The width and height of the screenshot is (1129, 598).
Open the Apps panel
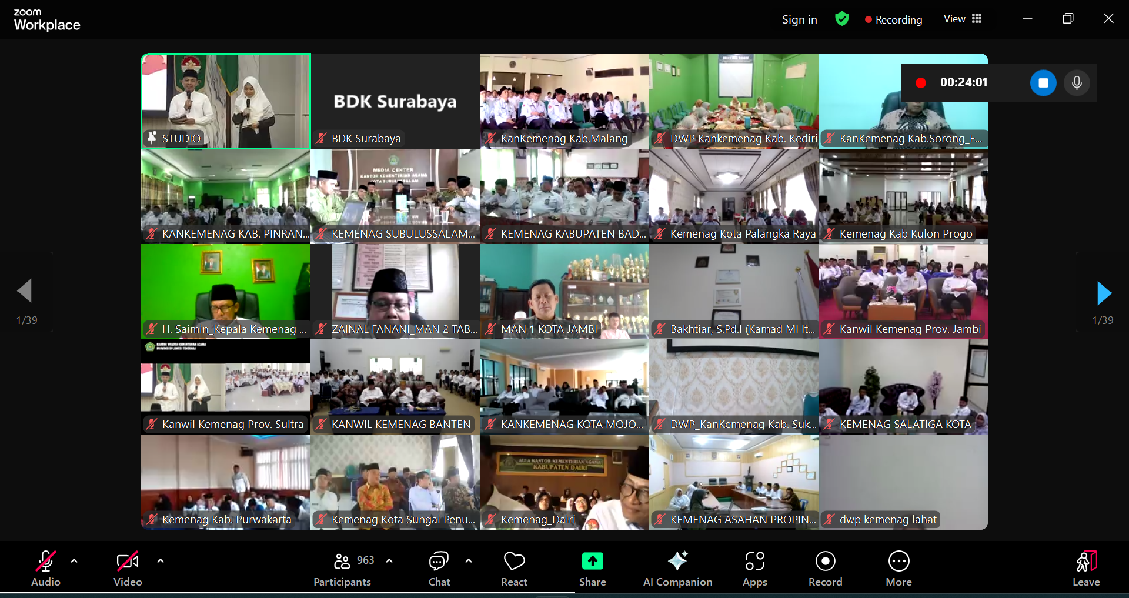[x=754, y=568]
